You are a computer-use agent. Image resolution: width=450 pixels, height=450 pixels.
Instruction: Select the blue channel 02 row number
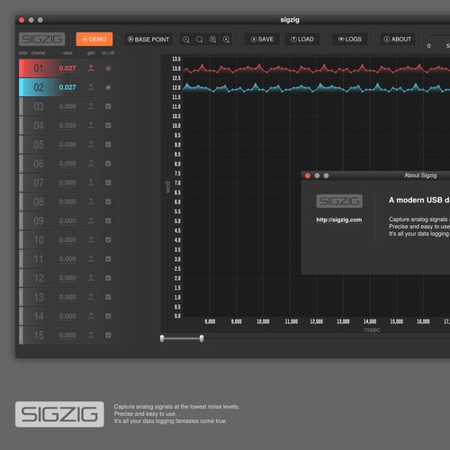click(39, 87)
